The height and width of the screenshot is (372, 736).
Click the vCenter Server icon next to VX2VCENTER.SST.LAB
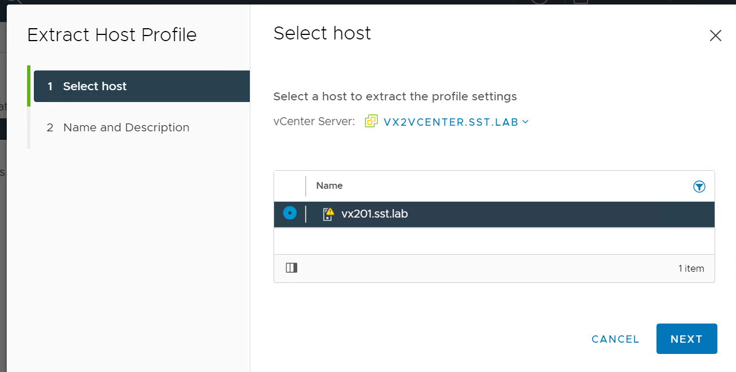[x=371, y=121]
